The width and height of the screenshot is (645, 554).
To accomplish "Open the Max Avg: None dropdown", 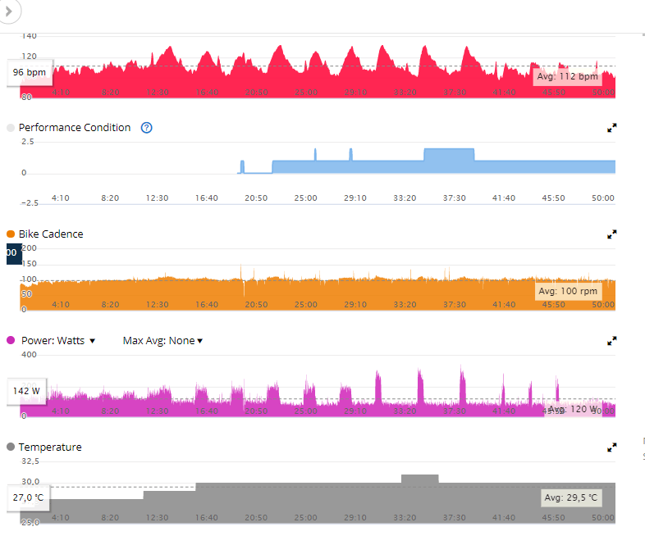I will pyautogui.click(x=162, y=340).
